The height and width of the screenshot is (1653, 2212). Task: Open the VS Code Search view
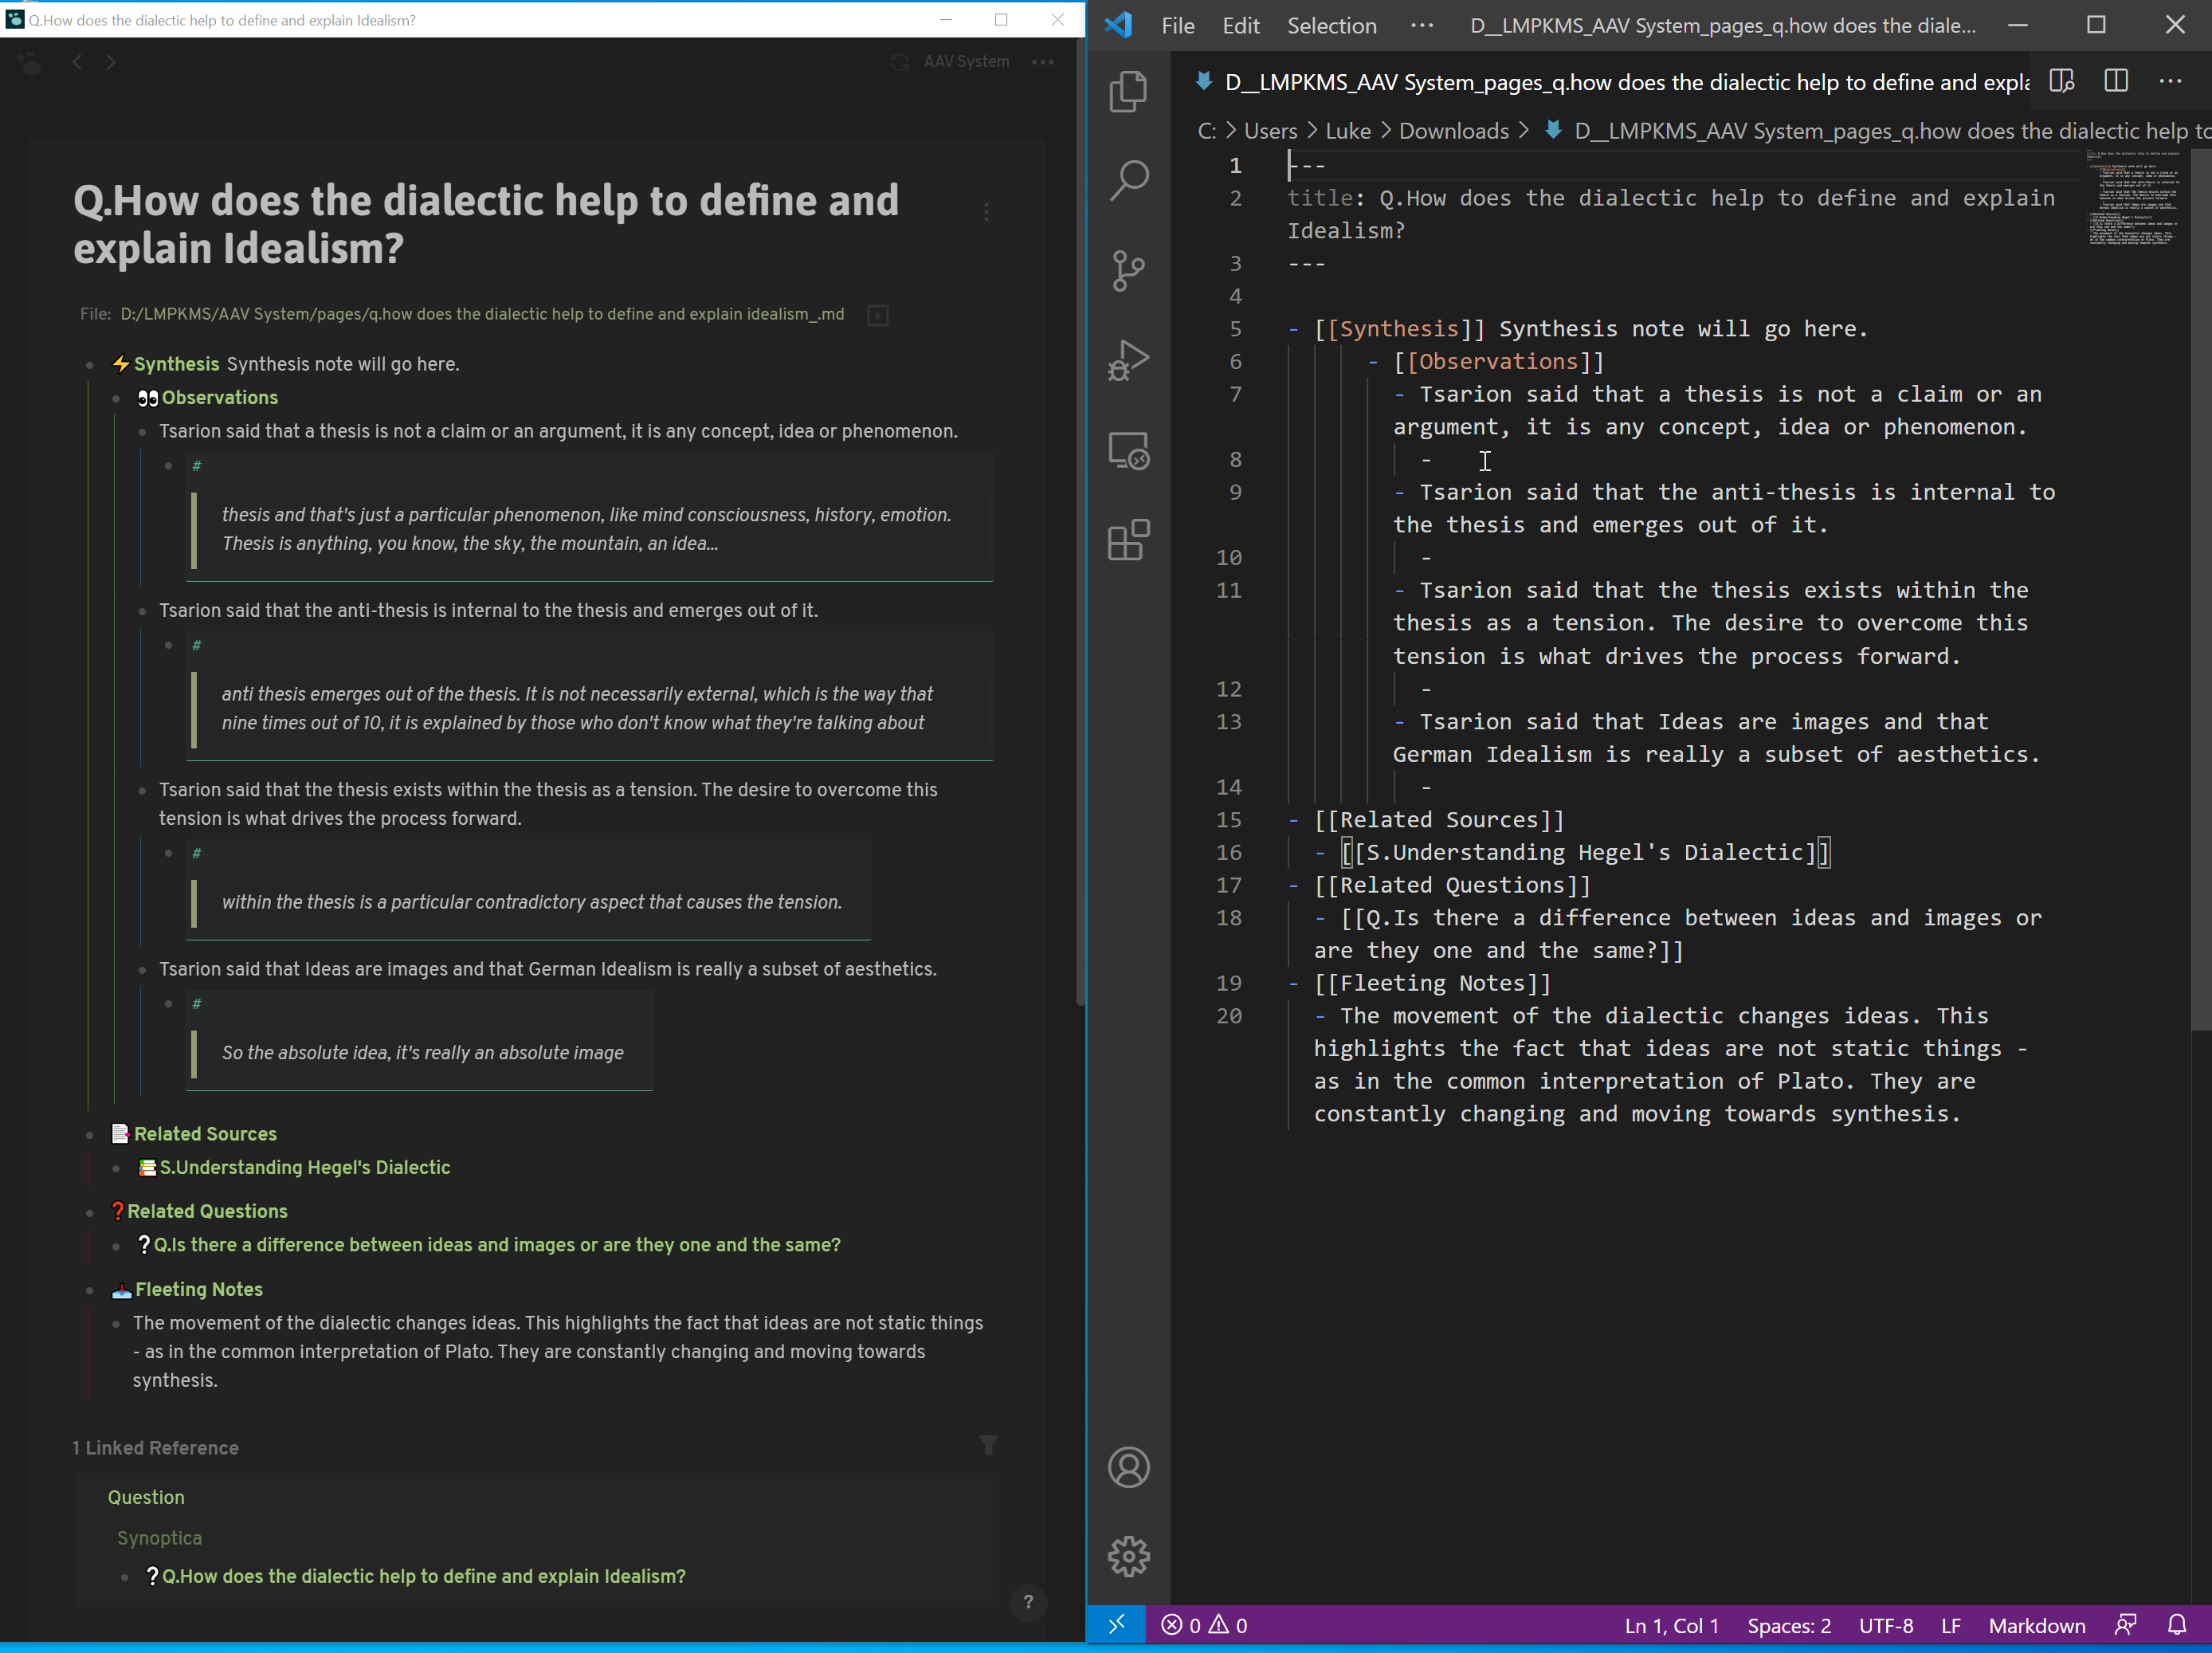click(1128, 181)
